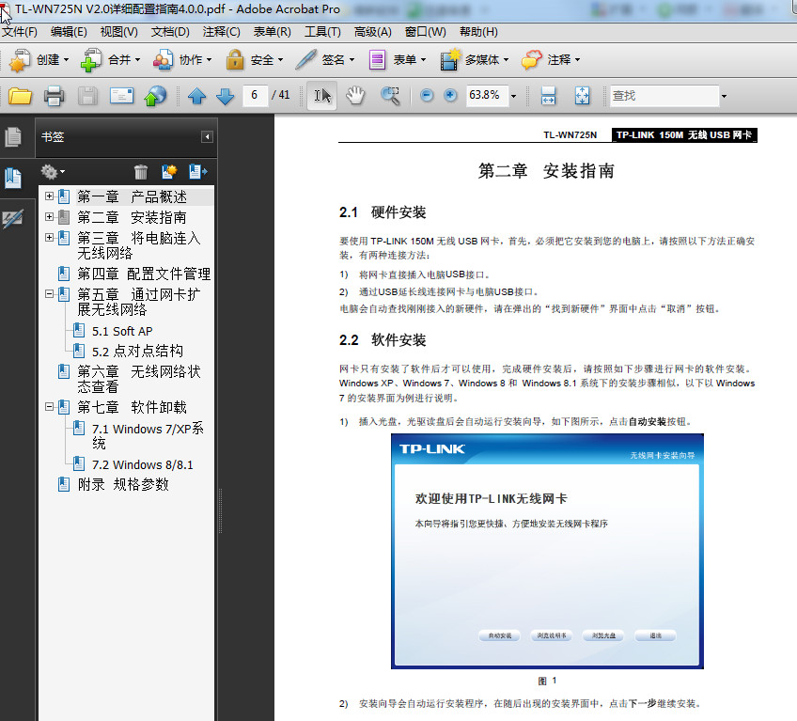Open the 窗口(W) menu
This screenshot has height=721, width=797.
coord(426,32)
